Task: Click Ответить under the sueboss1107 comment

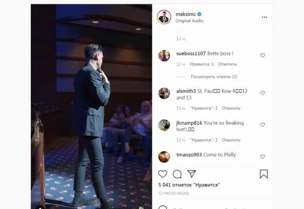Action: 227,64
